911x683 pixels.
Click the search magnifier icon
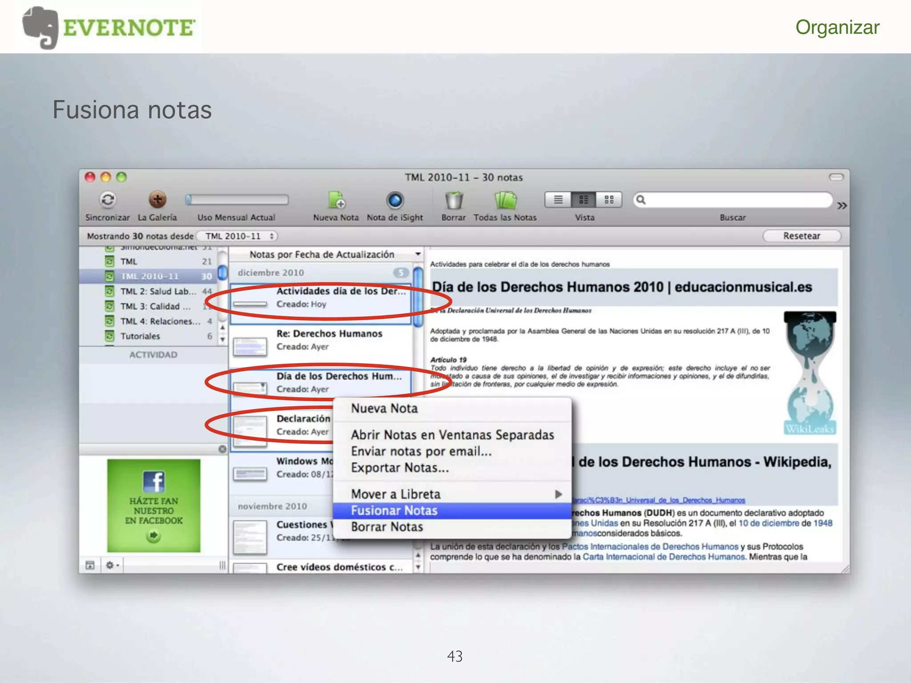click(x=641, y=200)
